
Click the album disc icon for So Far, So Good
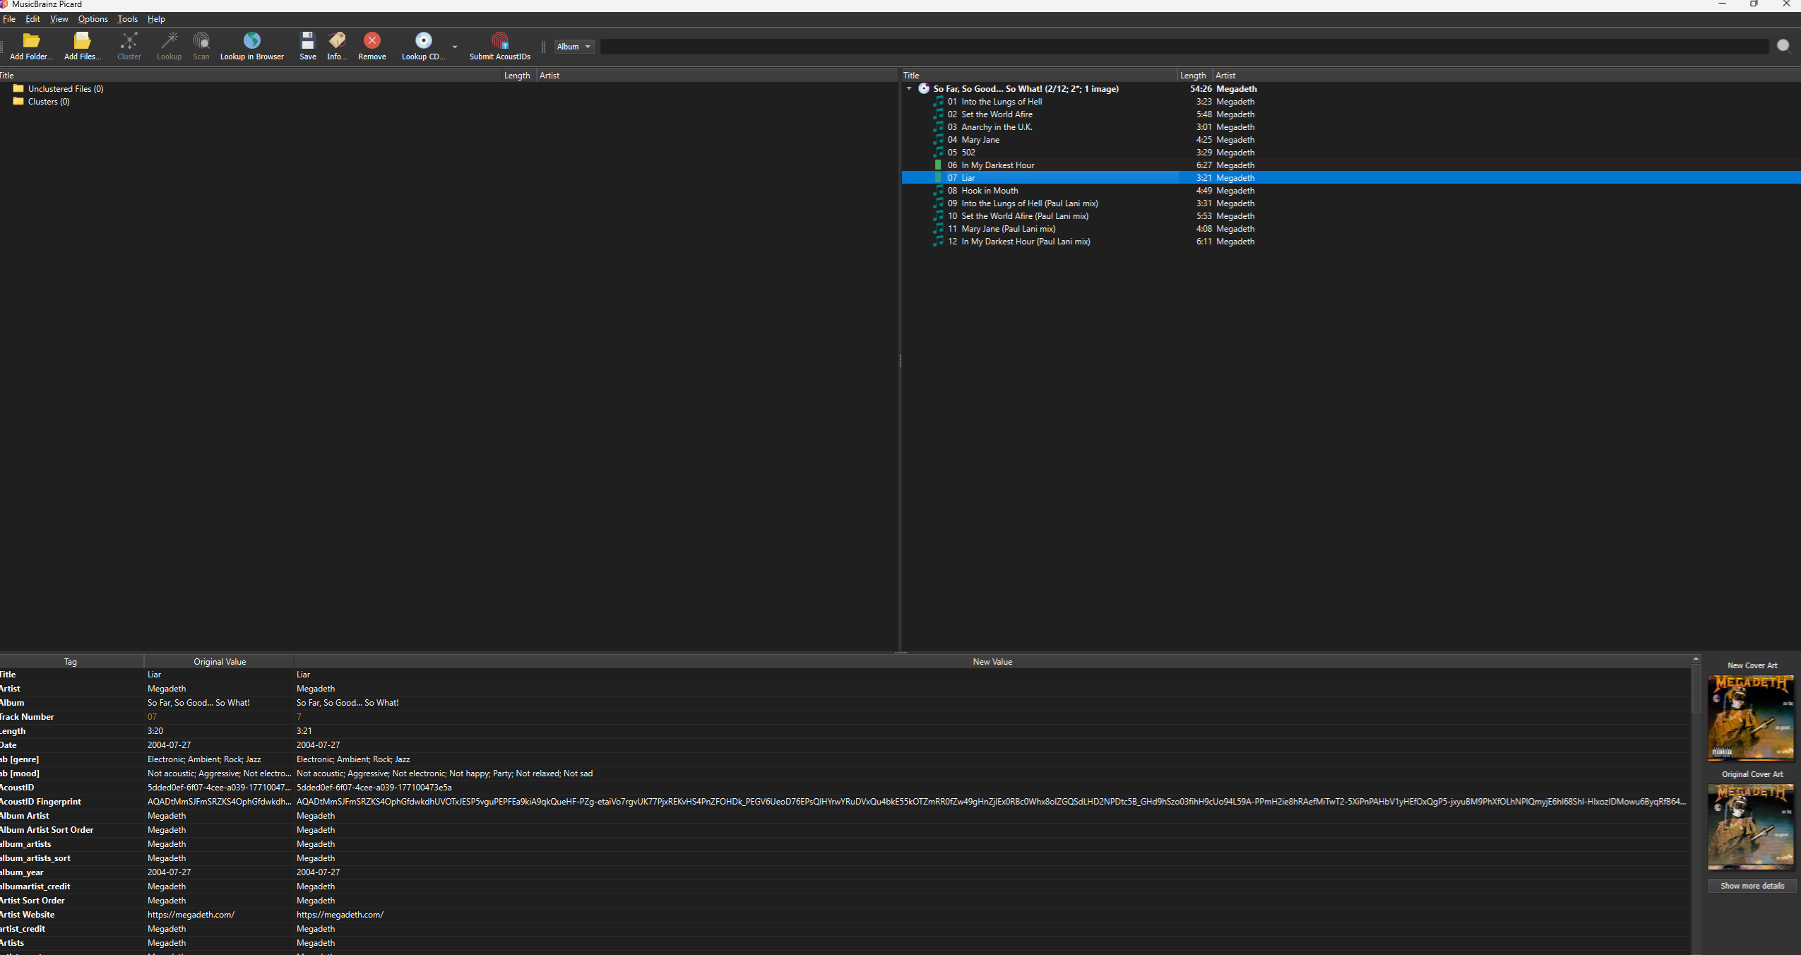pyautogui.click(x=924, y=89)
